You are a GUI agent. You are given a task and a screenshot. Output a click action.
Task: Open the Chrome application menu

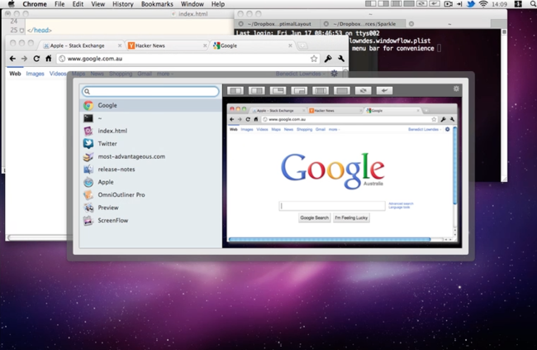tap(35, 4)
